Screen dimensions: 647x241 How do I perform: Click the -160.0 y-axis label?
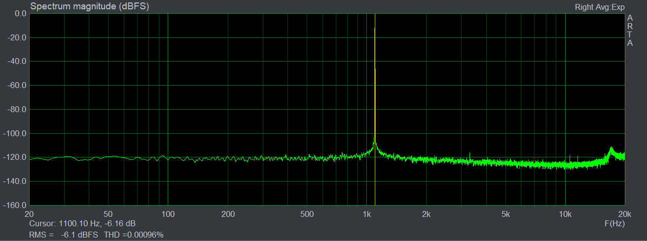(x=15, y=205)
